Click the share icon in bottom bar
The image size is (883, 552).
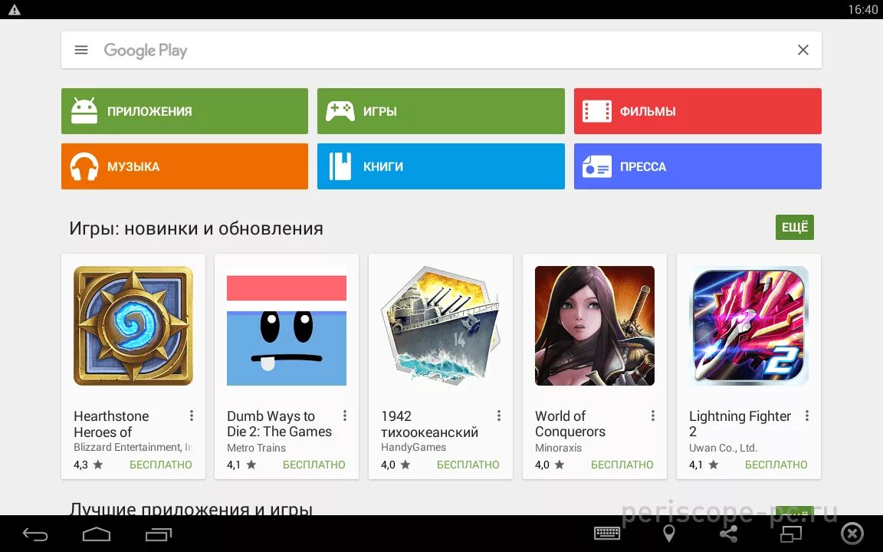729,533
